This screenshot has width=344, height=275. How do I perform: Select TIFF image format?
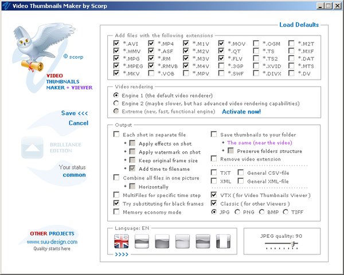click(286, 212)
